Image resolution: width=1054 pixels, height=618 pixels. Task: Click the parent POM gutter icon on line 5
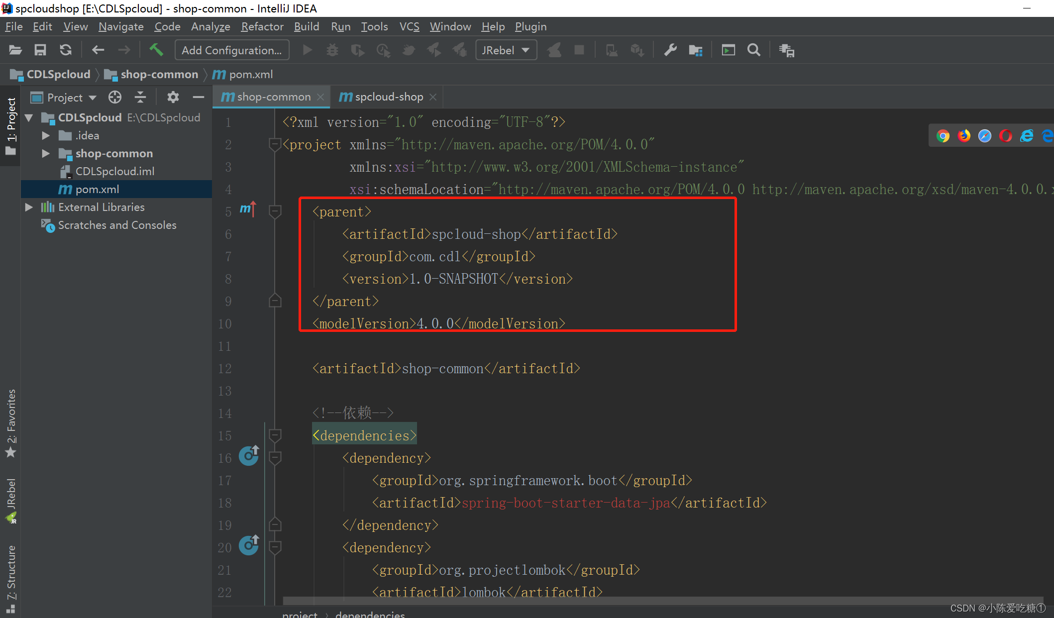(x=247, y=209)
